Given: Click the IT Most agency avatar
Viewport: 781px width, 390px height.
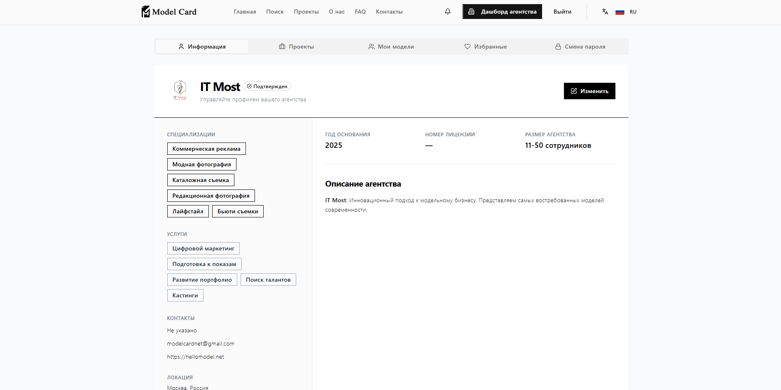Looking at the screenshot, I should tap(180, 90).
